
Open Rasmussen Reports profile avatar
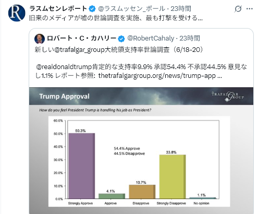point(17,13)
